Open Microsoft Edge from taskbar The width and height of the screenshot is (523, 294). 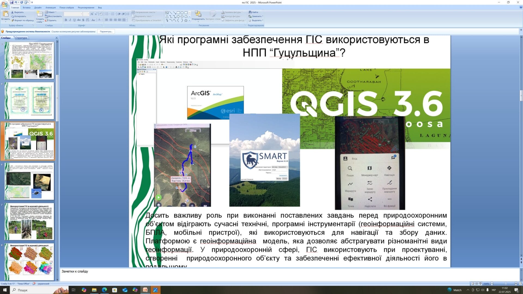click(104, 290)
